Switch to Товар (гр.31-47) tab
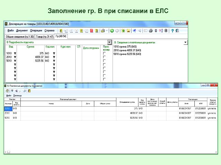The image size is (221, 165). pyautogui.click(x=45, y=36)
